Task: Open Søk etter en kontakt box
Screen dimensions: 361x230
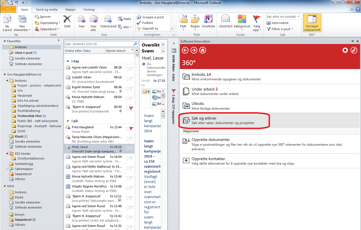Action: pyautogui.click(x=283, y=17)
